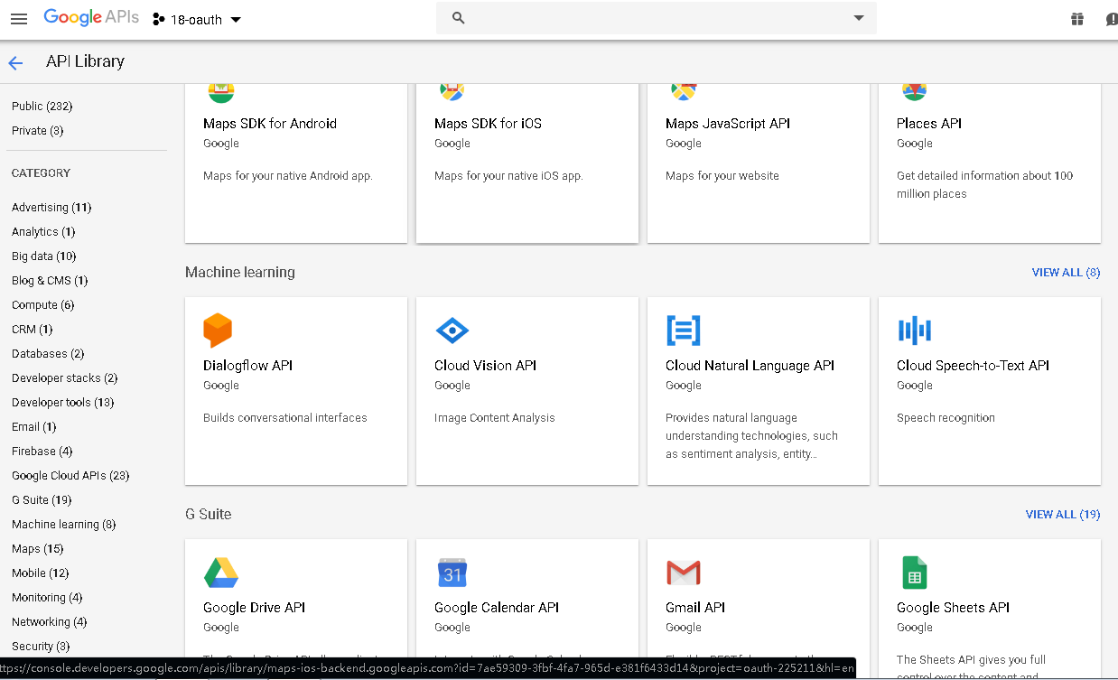Click the Dialogflow API orange icon
Viewport: 1118px width, 680px height.
(x=218, y=331)
